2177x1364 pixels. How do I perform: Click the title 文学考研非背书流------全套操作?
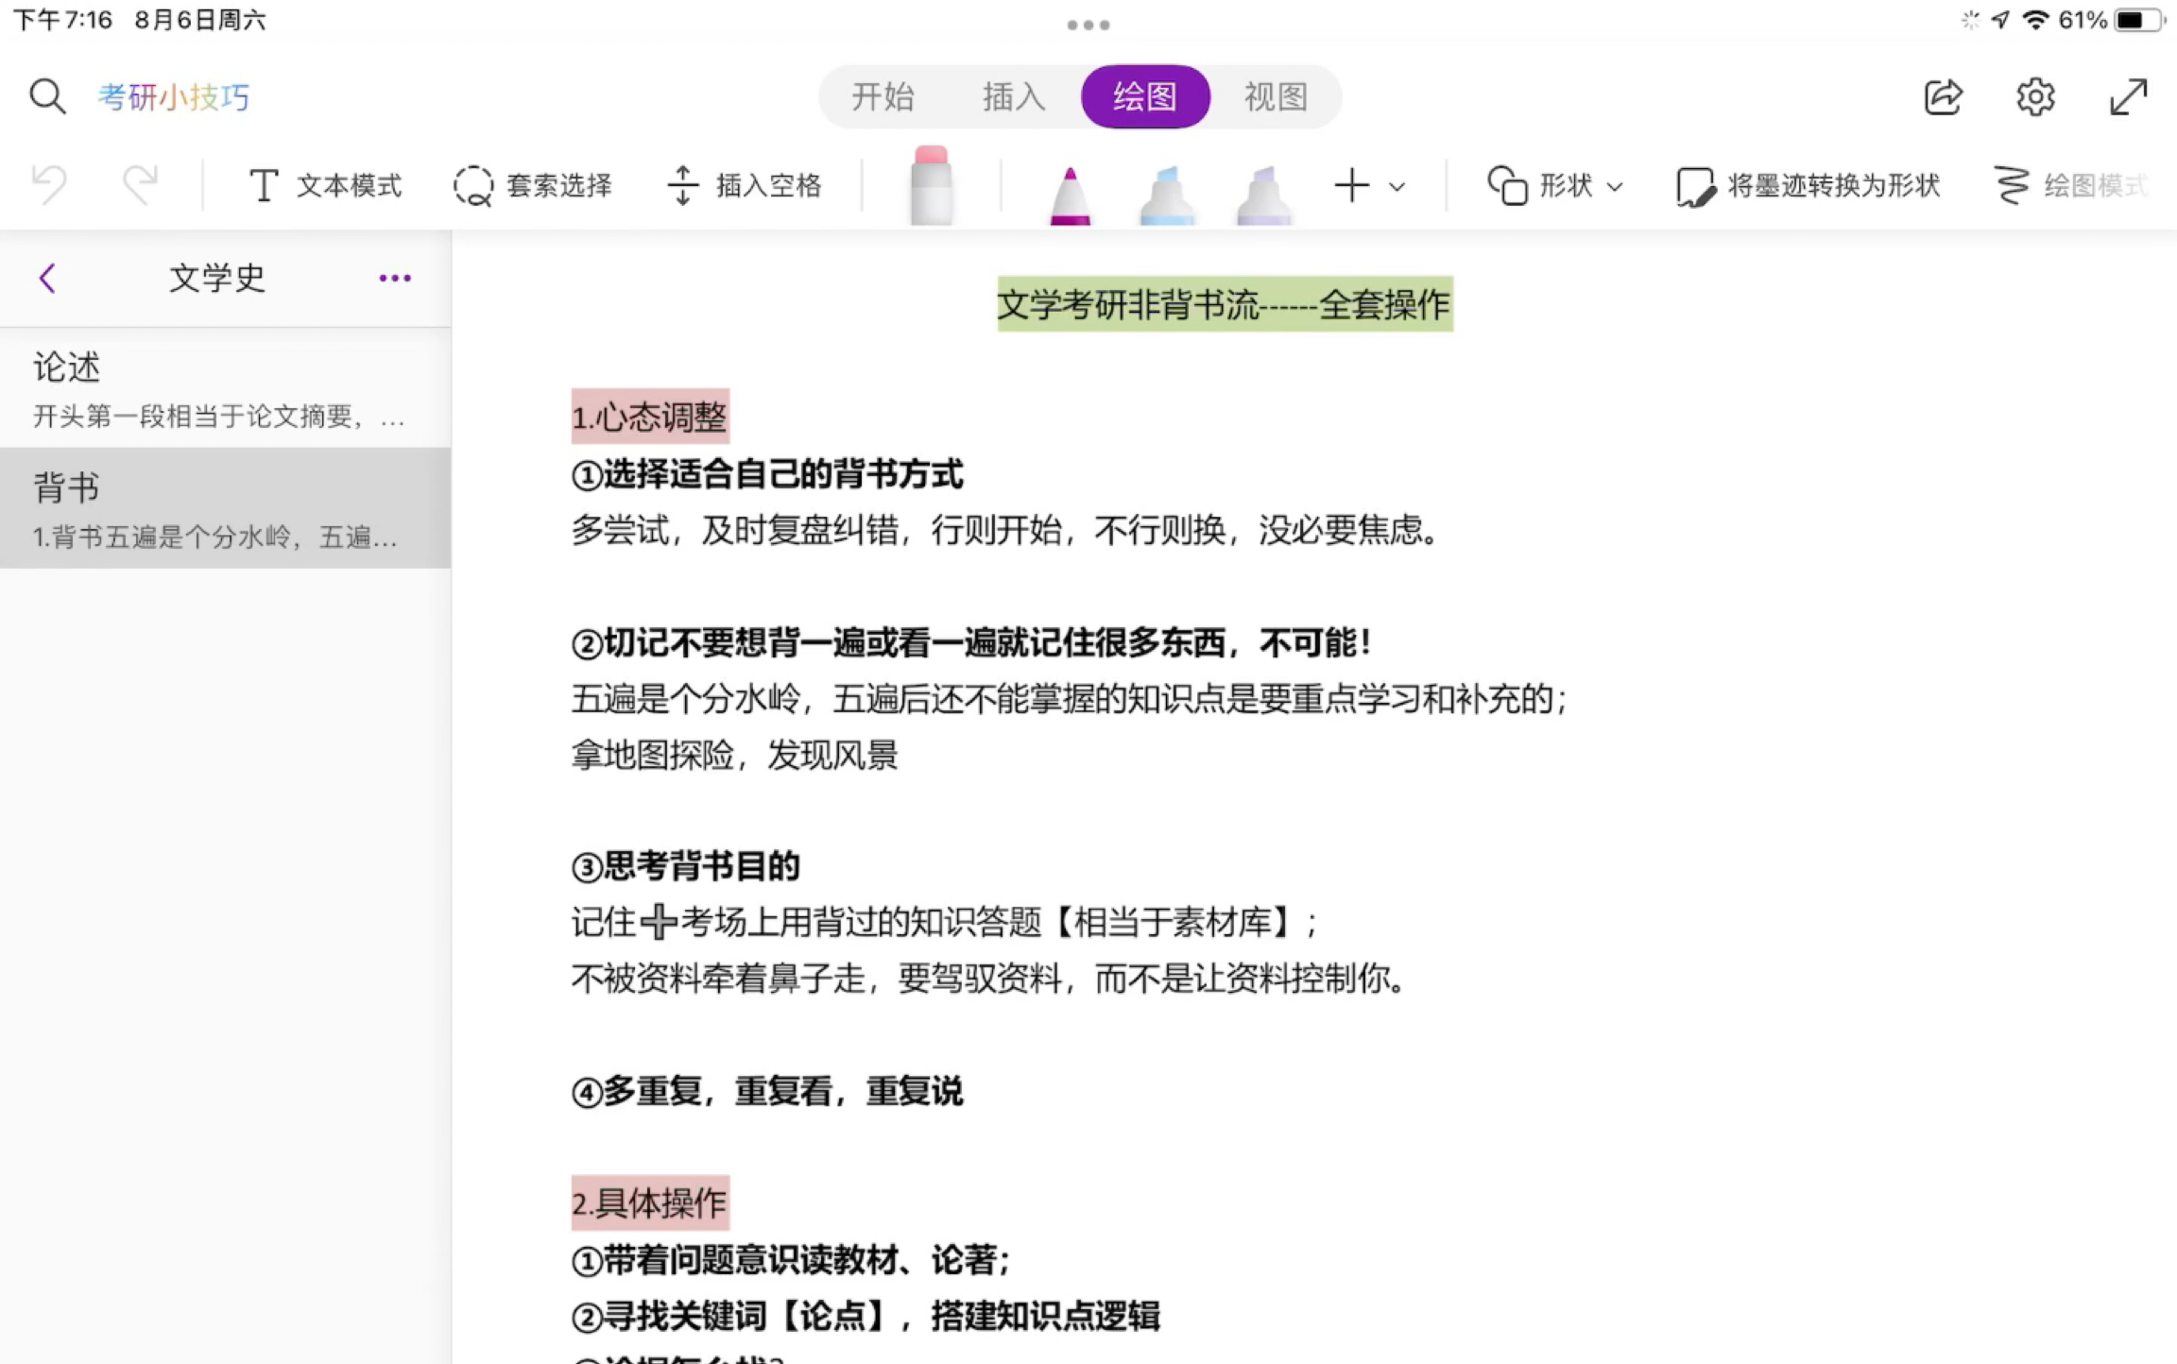(x=1225, y=304)
